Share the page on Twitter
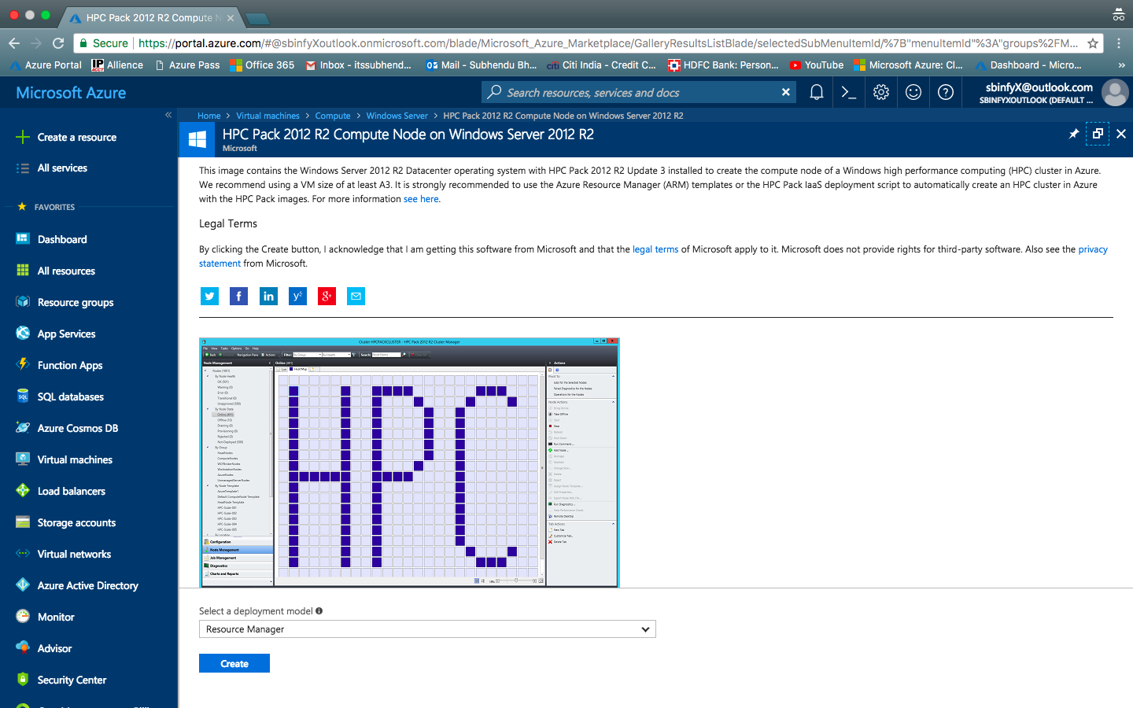 pos(209,296)
